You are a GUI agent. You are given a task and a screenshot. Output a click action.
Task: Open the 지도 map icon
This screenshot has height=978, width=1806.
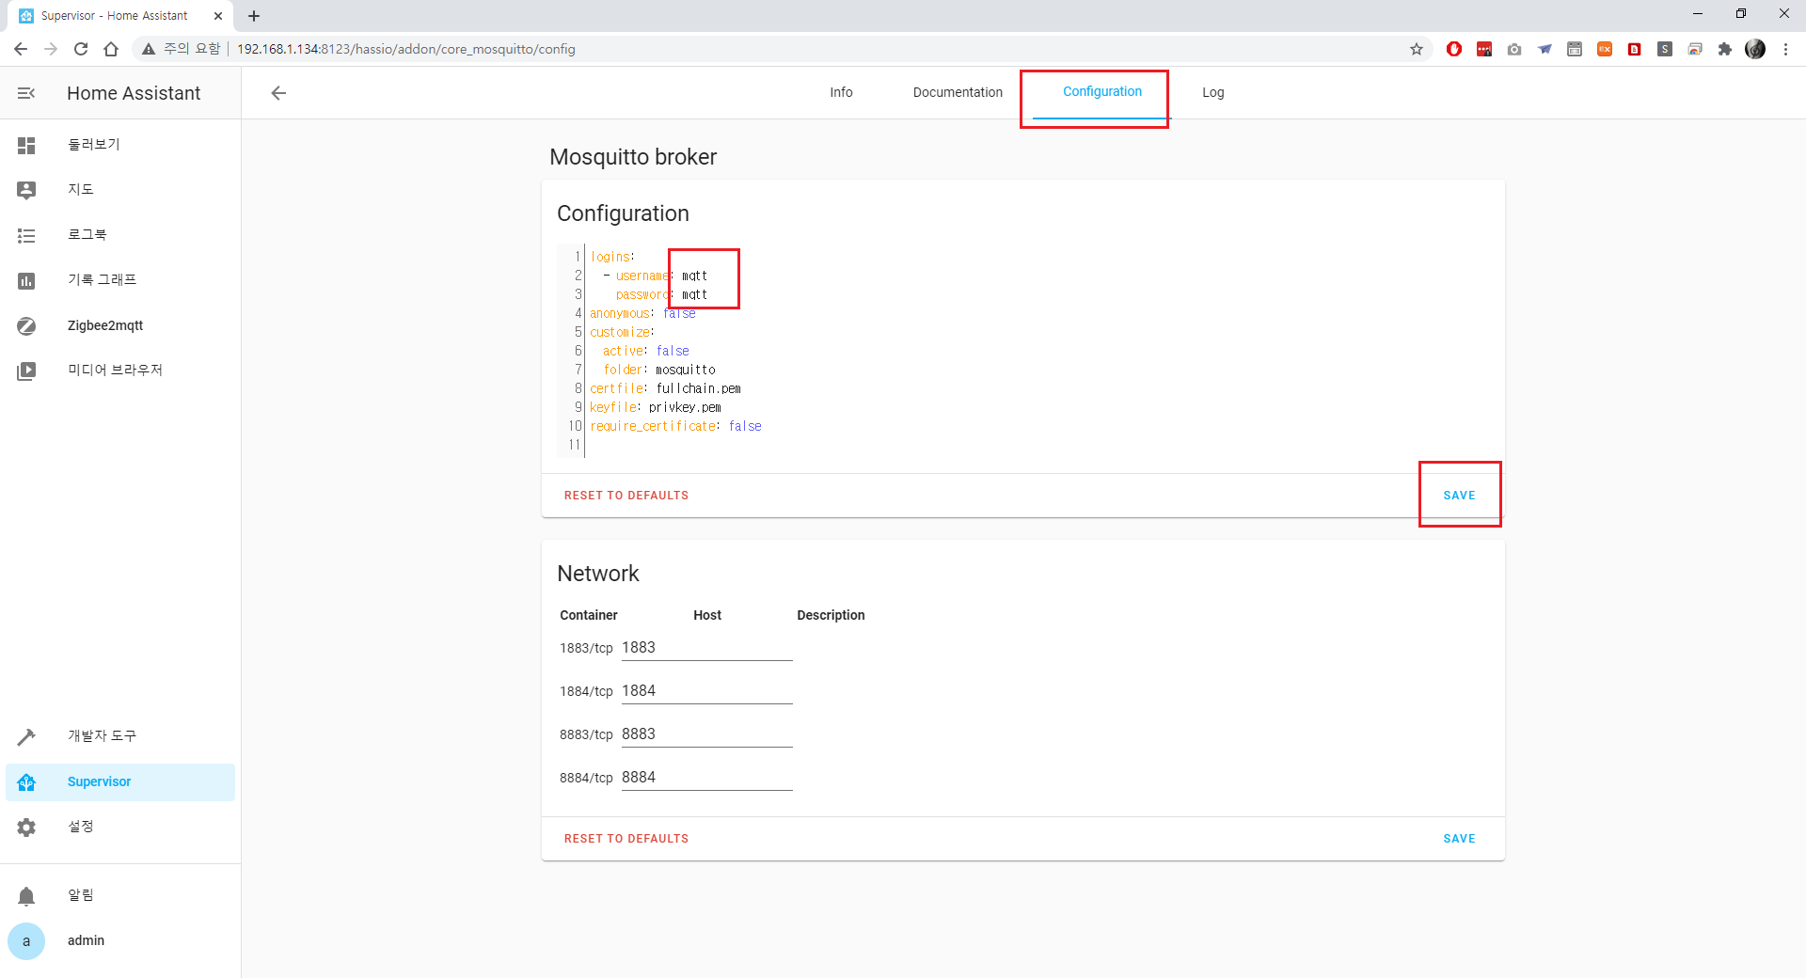pos(26,190)
